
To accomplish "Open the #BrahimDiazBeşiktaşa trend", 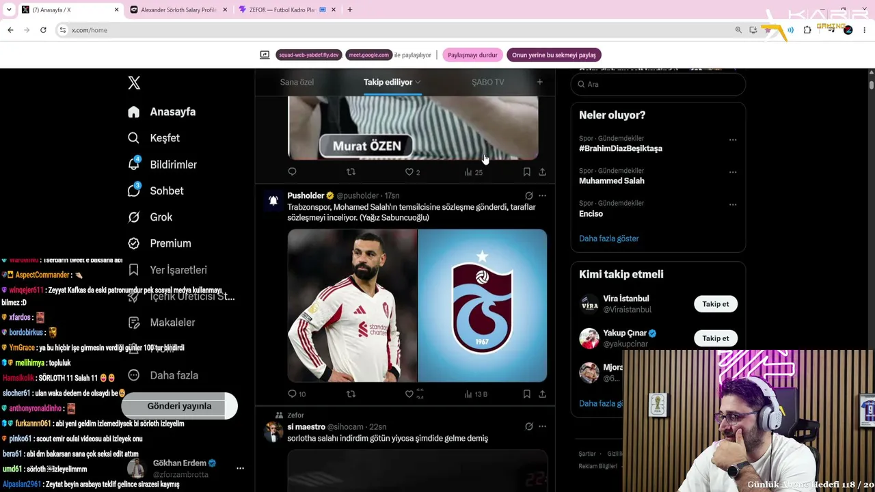I will point(621,148).
